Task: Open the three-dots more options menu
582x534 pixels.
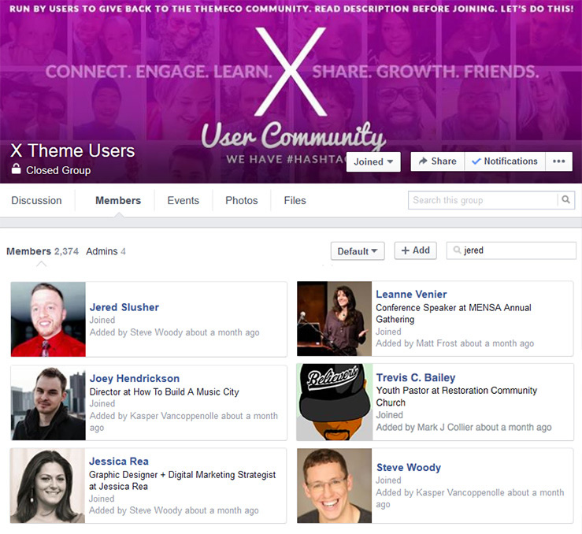Action: tap(558, 161)
